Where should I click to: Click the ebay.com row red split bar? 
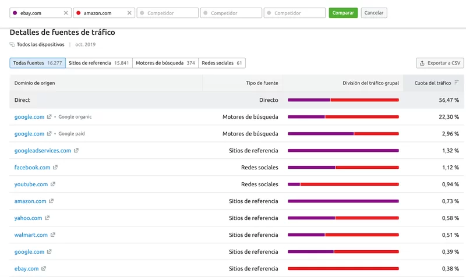[x=343, y=268]
